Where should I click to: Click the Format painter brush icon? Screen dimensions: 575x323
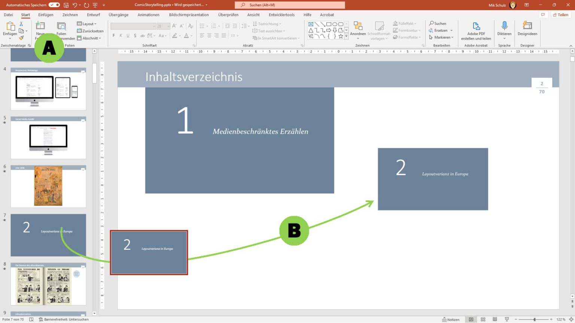click(x=21, y=38)
